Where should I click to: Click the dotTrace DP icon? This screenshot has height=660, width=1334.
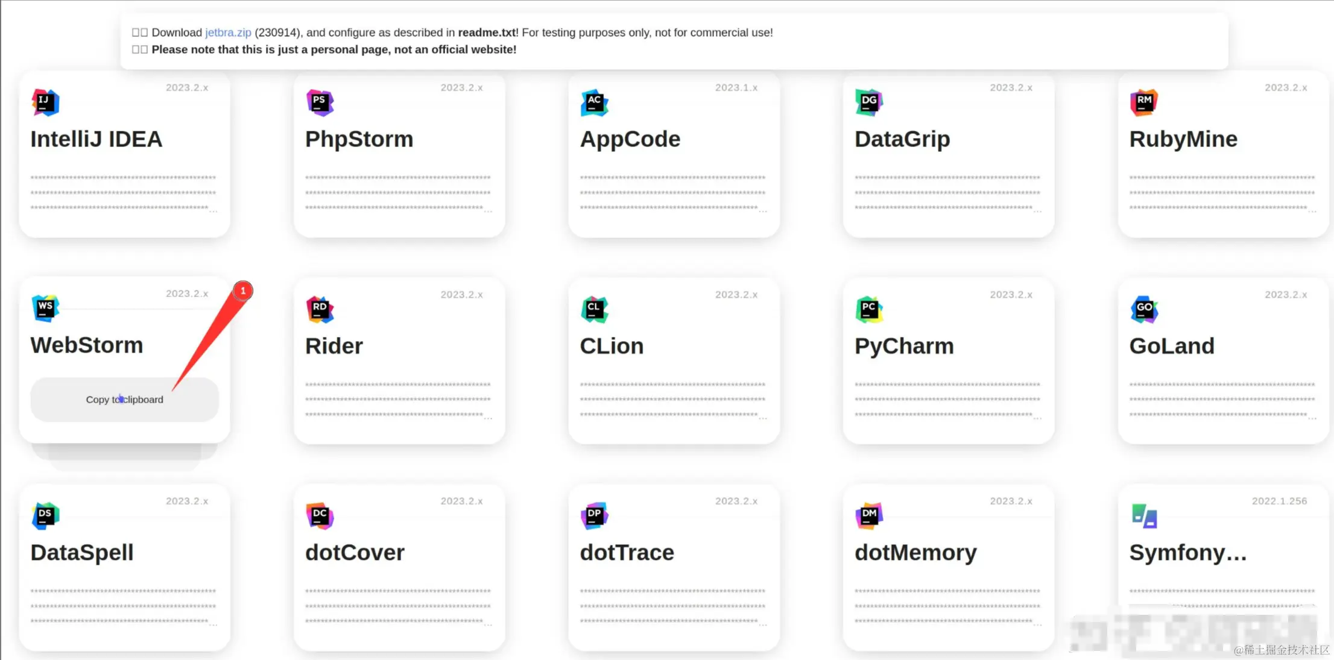point(594,516)
